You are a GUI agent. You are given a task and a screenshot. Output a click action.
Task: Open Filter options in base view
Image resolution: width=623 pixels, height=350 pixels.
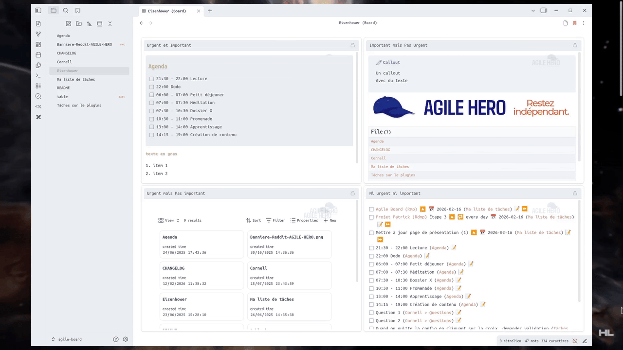coord(275,220)
